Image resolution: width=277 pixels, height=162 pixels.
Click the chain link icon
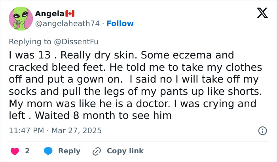[97, 151]
